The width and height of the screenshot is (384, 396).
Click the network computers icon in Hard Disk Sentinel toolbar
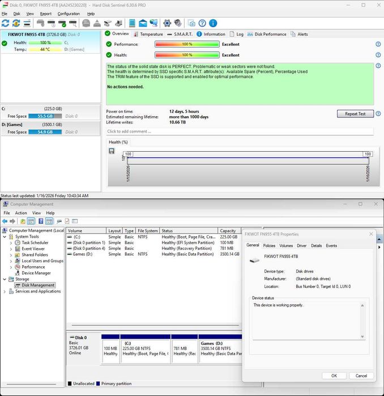coord(153,23)
